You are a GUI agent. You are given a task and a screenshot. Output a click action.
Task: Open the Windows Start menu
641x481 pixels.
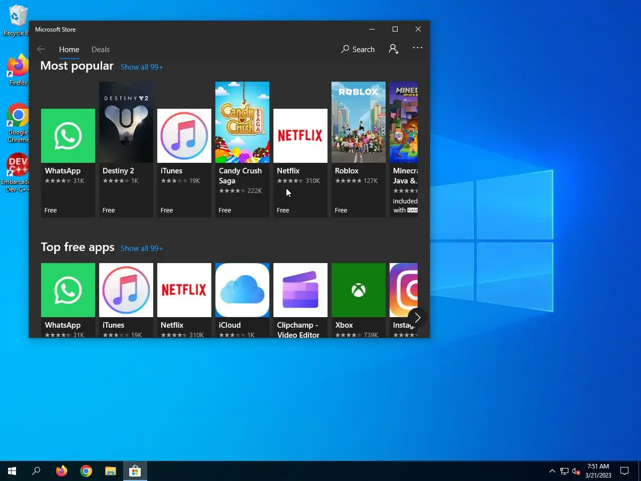[x=12, y=471]
